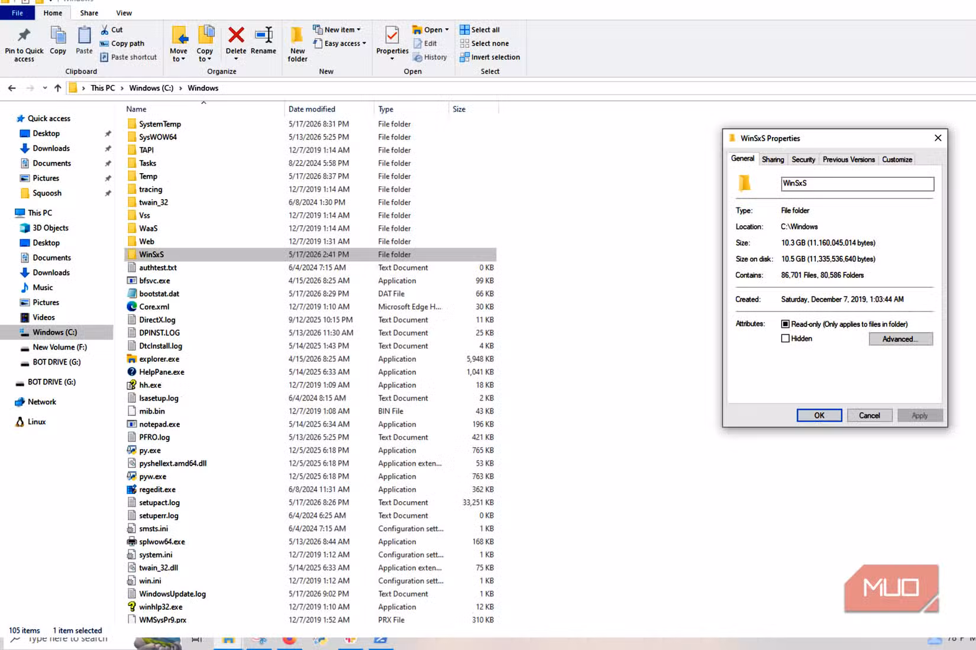Open Linux in the navigation pane
Viewport: 976px width, 650px height.
tap(37, 422)
